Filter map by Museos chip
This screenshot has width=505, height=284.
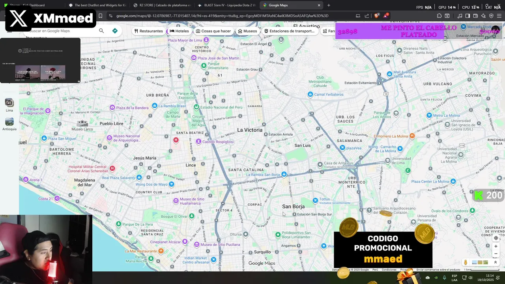point(247,31)
